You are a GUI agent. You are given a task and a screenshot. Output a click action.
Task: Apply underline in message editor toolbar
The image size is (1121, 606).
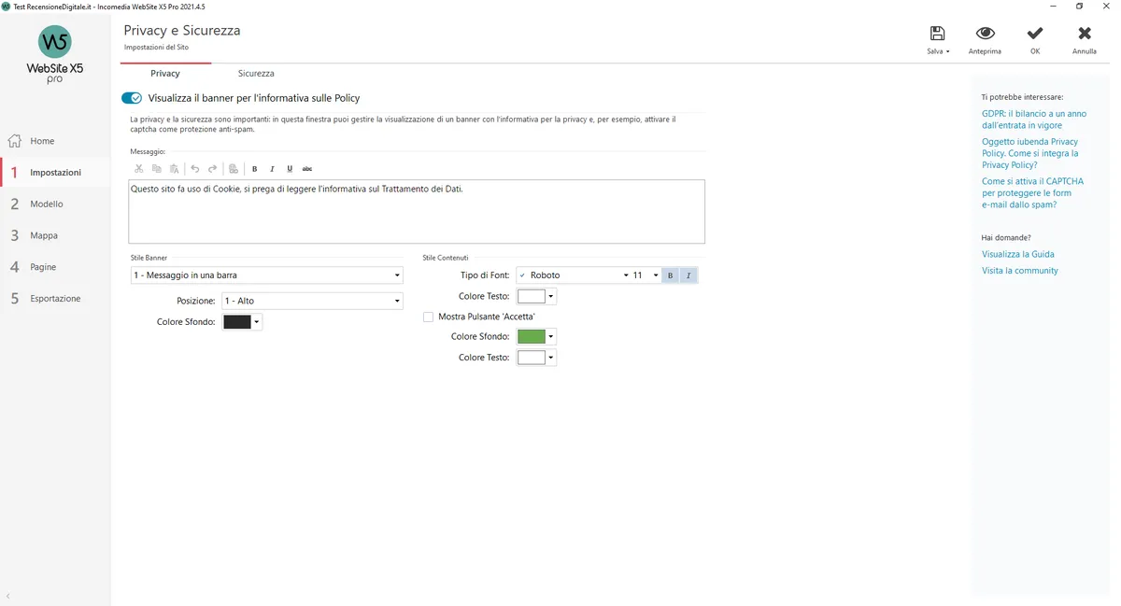point(290,169)
